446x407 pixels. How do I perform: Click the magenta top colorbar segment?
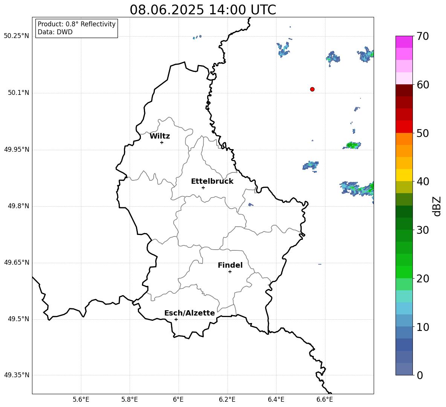404,42
